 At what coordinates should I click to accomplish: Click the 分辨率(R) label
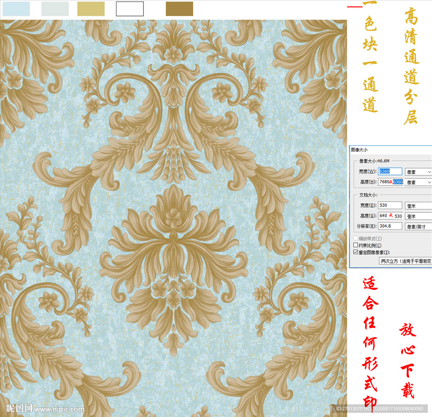[x=367, y=226]
